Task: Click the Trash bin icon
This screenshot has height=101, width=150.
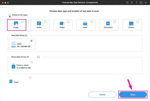Action: coord(11,81)
